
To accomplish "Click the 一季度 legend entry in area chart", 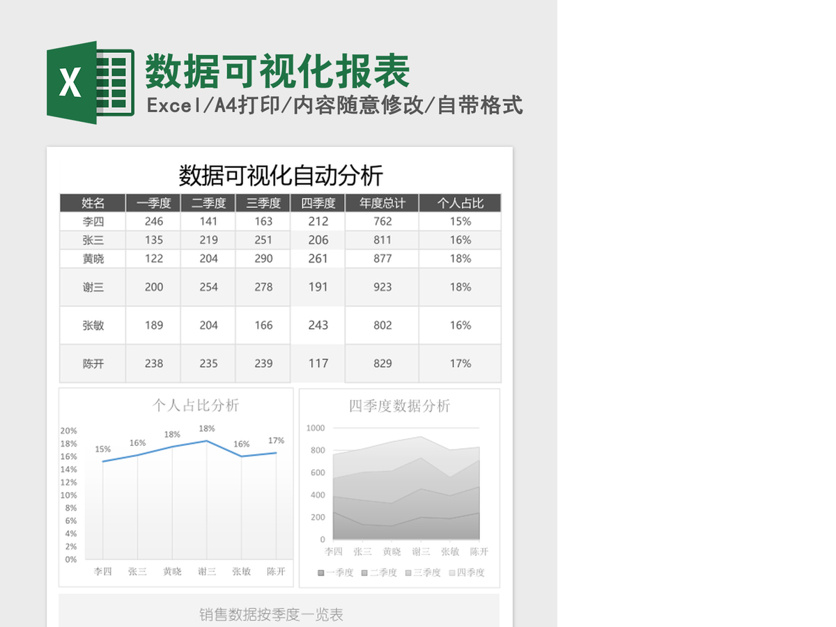I will coord(335,573).
